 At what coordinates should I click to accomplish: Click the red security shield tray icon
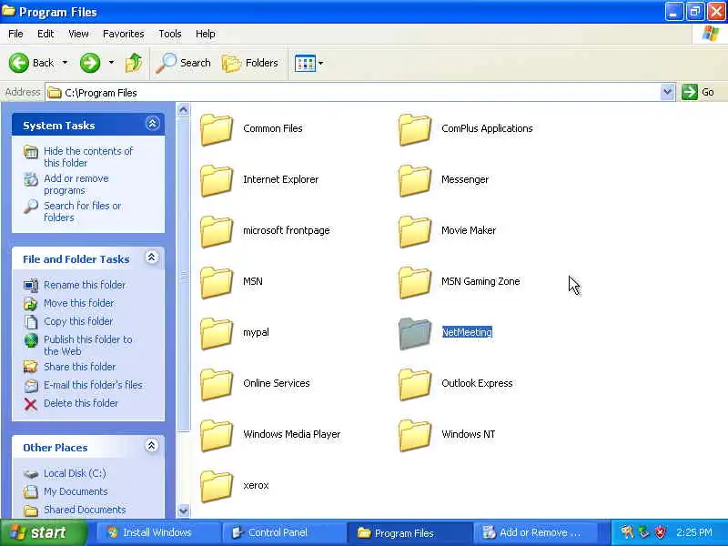[x=660, y=532]
